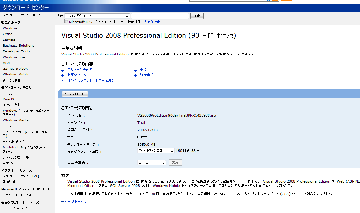Click the arrow icon next to 他の人のダウンロード情報を見る
The height and width of the screenshot is (213, 360).
(62, 81)
